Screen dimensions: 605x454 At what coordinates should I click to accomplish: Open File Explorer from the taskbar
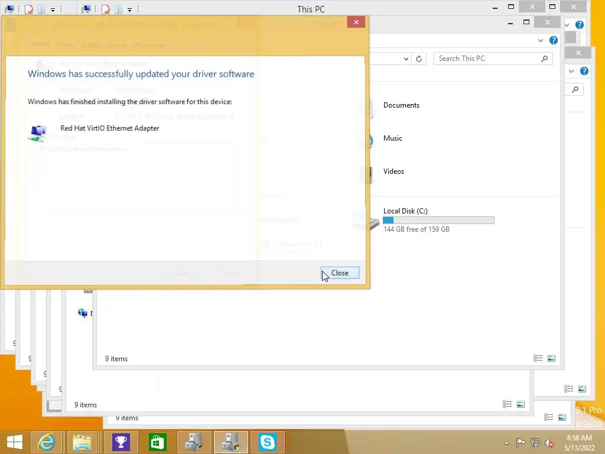[x=82, y=442]
